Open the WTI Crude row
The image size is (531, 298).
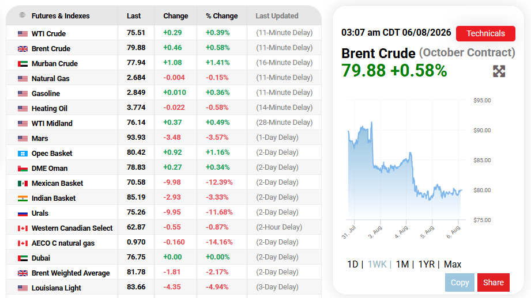click(x=164, y=33)
